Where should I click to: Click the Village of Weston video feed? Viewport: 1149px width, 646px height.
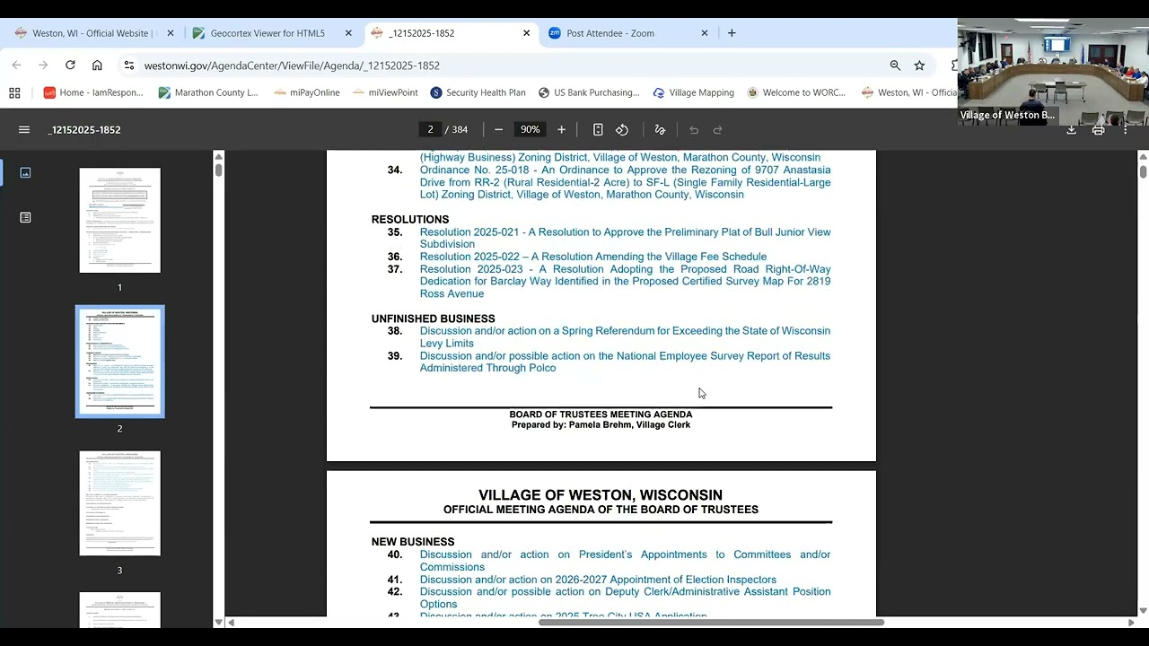click(1053, 71)
